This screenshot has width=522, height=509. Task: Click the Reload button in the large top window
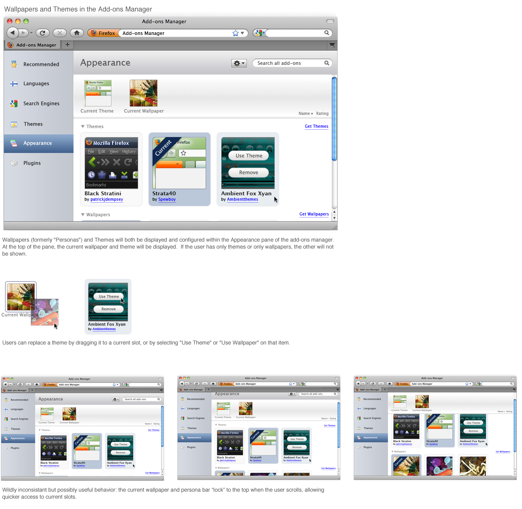(x=43, y=33)
